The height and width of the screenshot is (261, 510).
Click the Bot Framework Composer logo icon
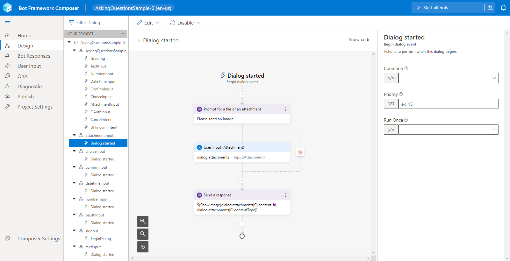pyautogui.click(x=7, y=8)
